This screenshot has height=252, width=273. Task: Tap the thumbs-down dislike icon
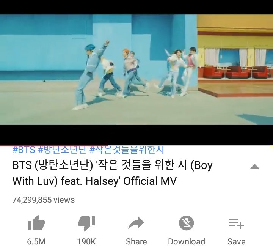pos(86,223)
